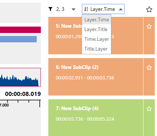
Task: Click the 5: New Sub clip title
Action: click(69, 26)
